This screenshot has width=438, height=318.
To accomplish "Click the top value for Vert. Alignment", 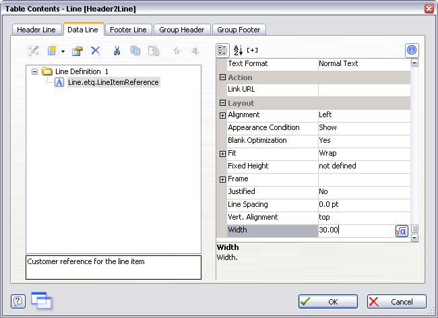I will 365,218.
